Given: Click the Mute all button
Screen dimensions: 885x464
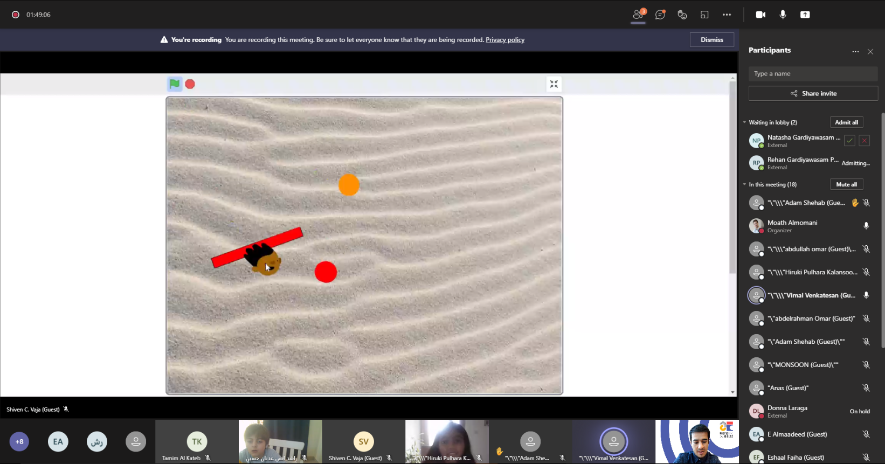Looking at the screenshot, I should pos(846,184).
